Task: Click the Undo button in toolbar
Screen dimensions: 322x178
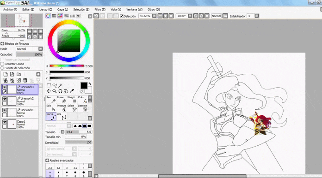Action: 96,16
